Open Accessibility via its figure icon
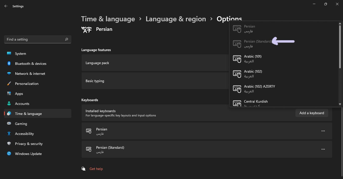The height and width of the screenshot is (179, 343). tap(9, 134)
